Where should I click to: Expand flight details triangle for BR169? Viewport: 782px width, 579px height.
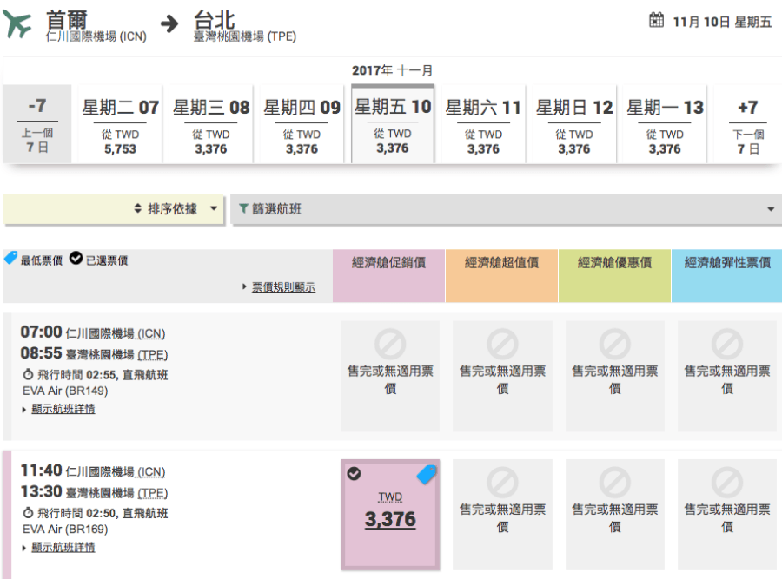tap(24, 548)
